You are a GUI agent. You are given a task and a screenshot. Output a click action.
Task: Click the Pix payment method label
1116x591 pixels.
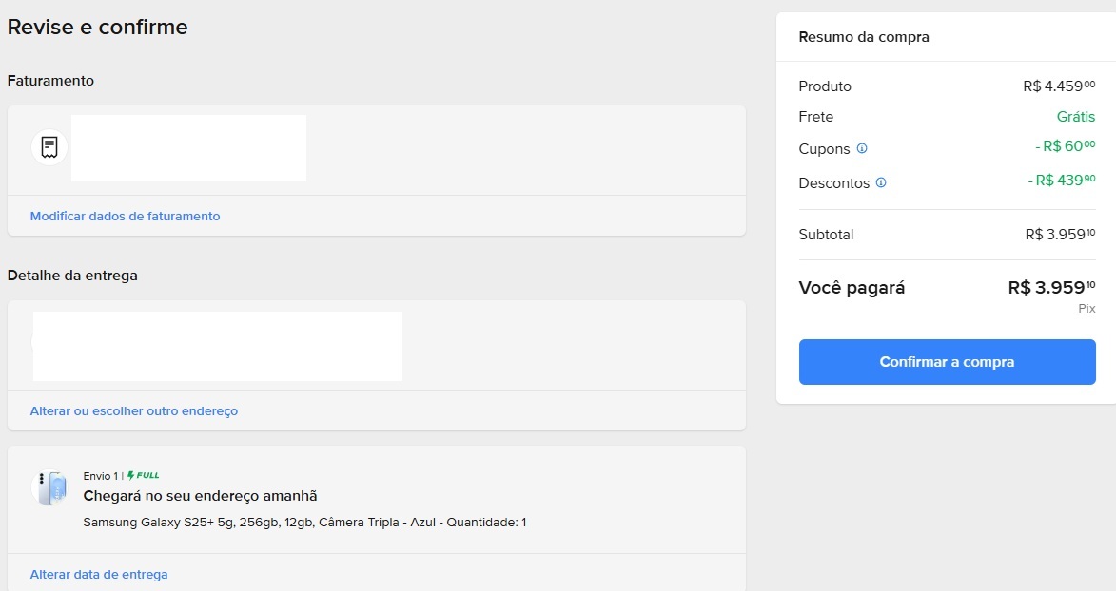1087,309
